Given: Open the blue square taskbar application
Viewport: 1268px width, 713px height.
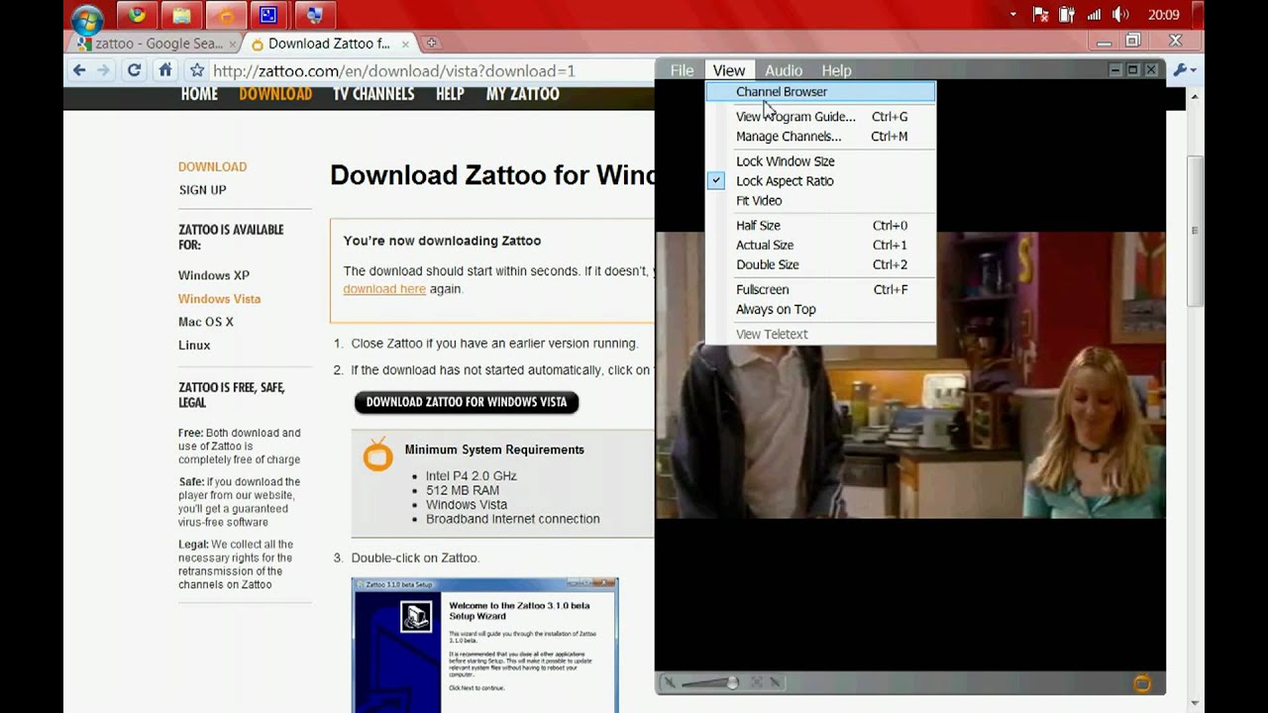Looking at the screenshot, I should (268, 15).
